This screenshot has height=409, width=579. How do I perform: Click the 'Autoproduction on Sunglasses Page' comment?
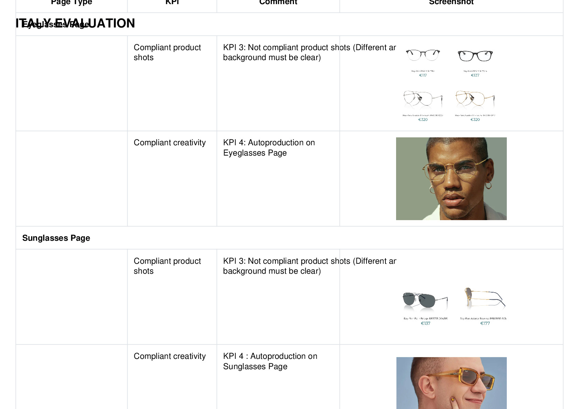270,361
